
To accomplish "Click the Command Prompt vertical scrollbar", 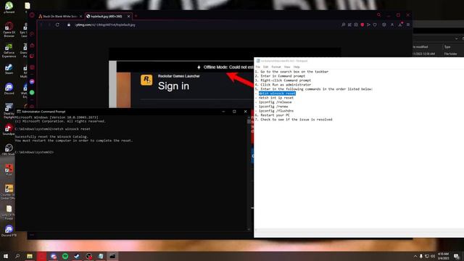I will [249, 173].
